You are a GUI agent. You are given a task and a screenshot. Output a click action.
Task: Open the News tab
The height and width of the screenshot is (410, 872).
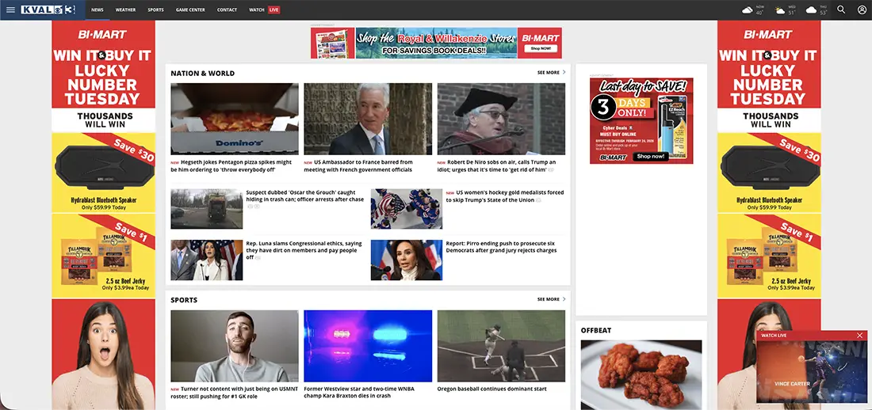coord(98,10)
